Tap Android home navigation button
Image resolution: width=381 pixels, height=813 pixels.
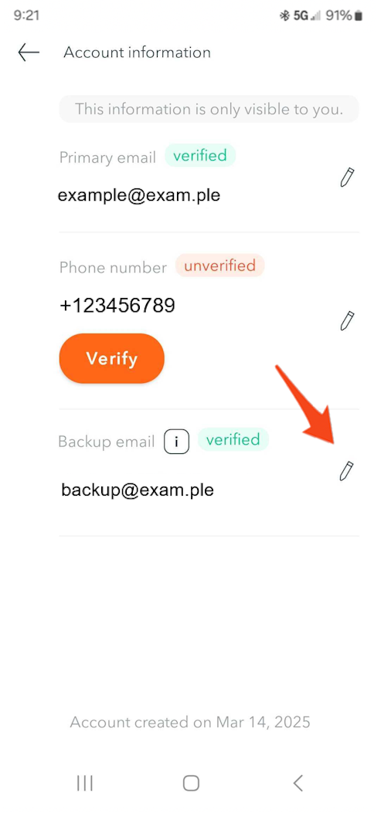(191, 784)
